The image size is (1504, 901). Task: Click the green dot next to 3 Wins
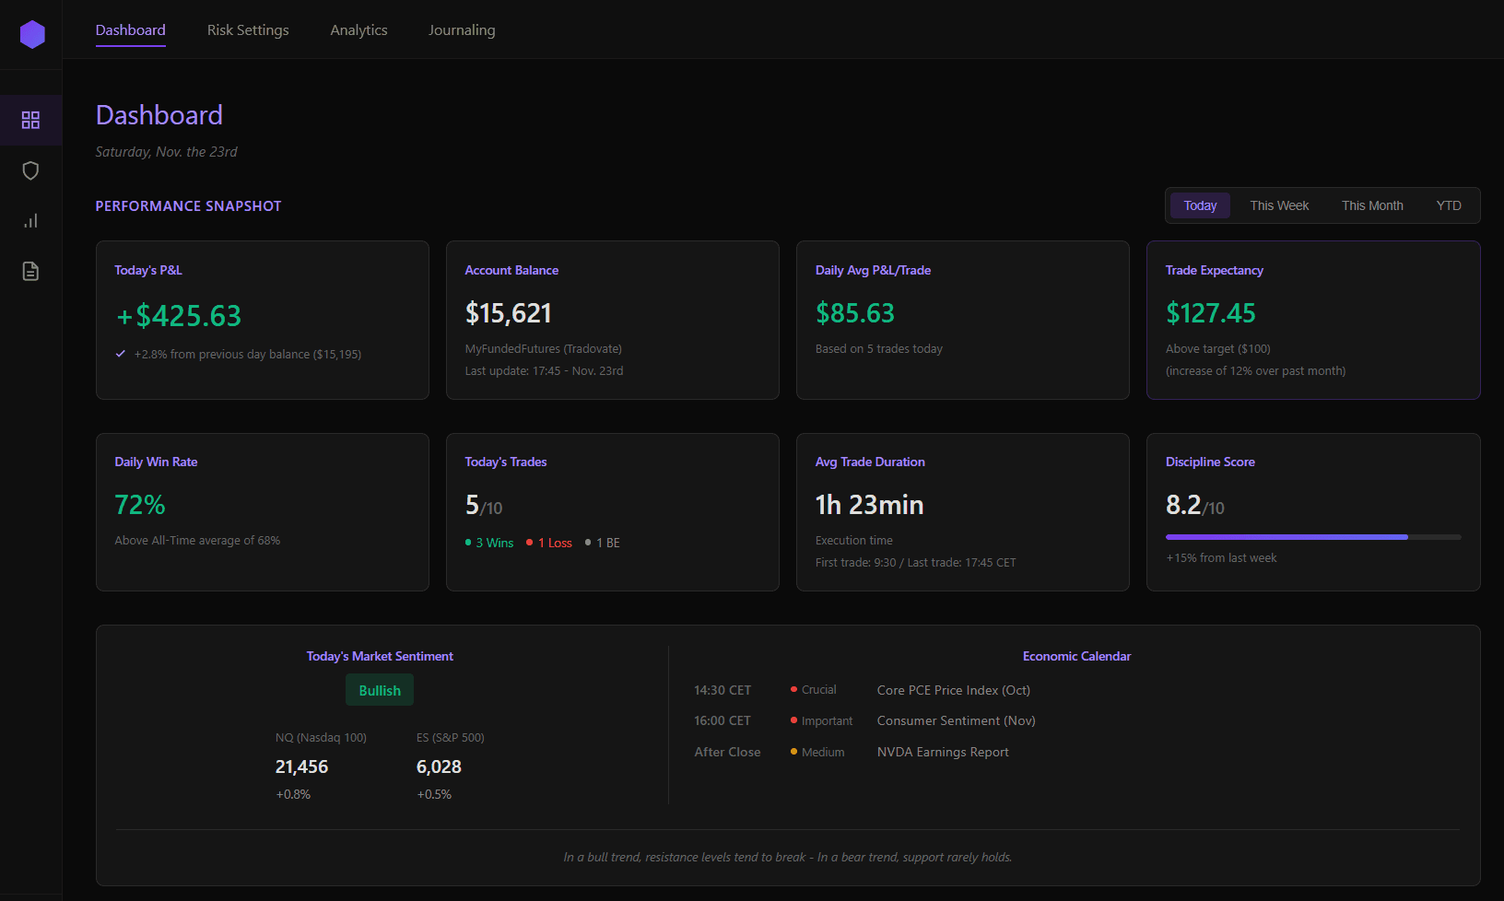pos(470,543)
